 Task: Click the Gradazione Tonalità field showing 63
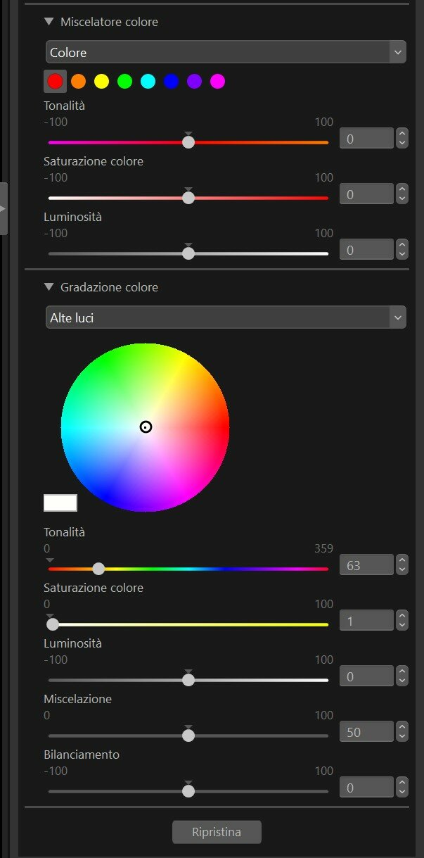click(366, 564)
